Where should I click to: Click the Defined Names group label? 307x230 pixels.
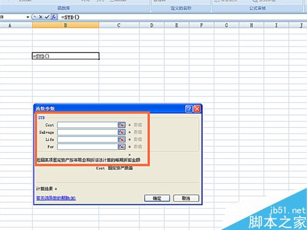point(181,8)
